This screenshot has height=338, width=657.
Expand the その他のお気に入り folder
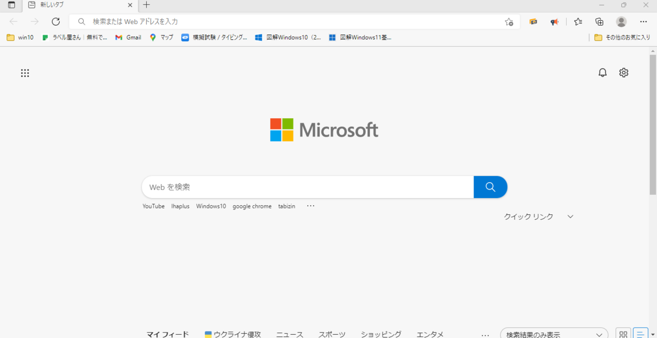pyautogui.click(x=623, y=37)
